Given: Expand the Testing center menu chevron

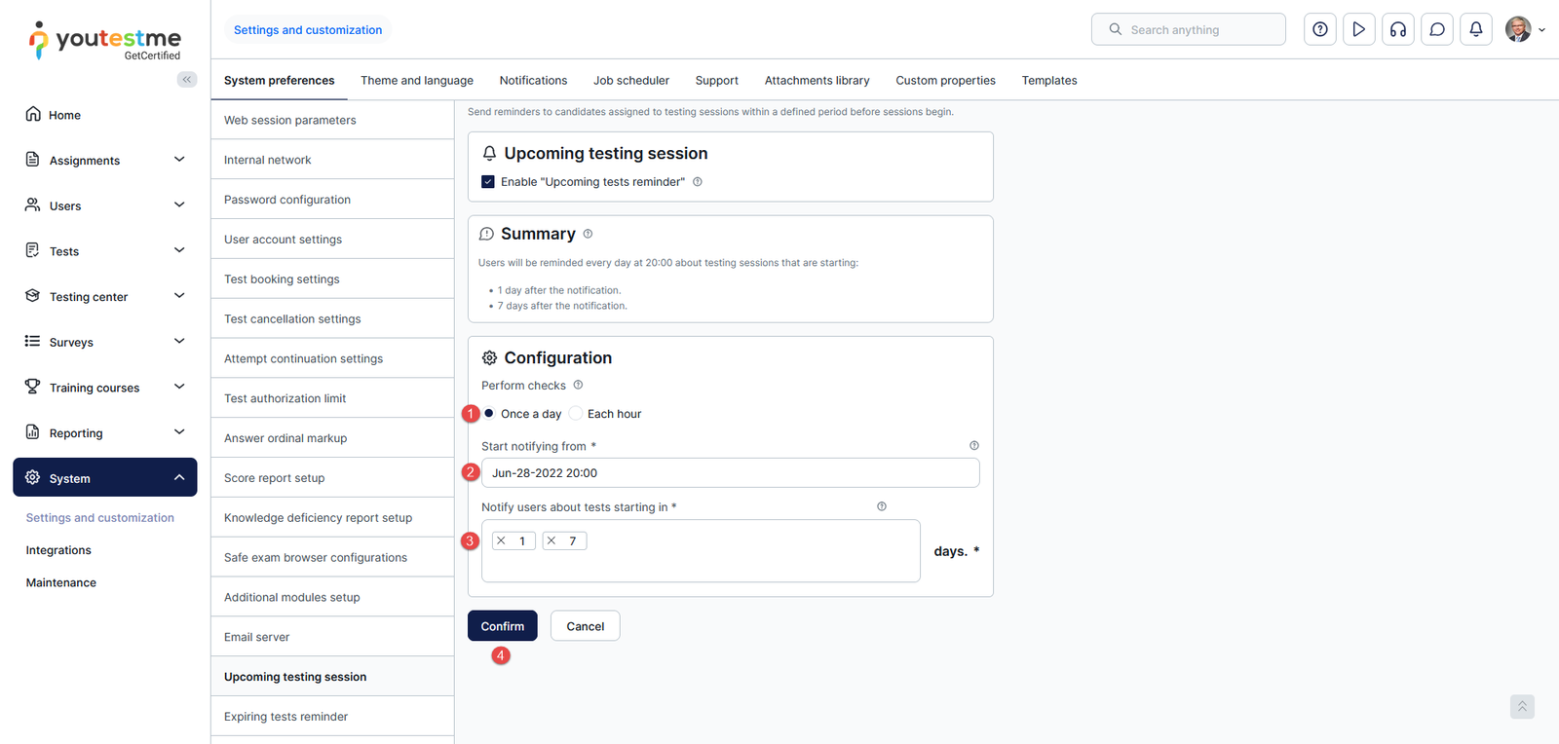Looking at the screenshot, I should point(179,296).
